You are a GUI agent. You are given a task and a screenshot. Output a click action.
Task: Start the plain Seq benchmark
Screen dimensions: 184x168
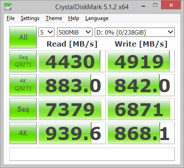click(x=23, y=109)
